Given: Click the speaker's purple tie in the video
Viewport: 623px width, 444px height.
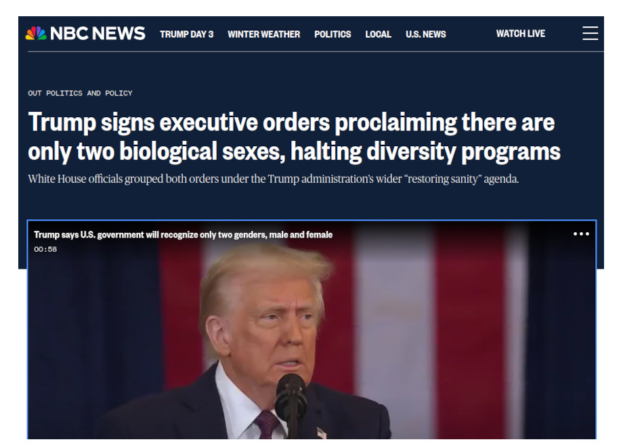Looking at the screenshot, I should pos(266,425).
